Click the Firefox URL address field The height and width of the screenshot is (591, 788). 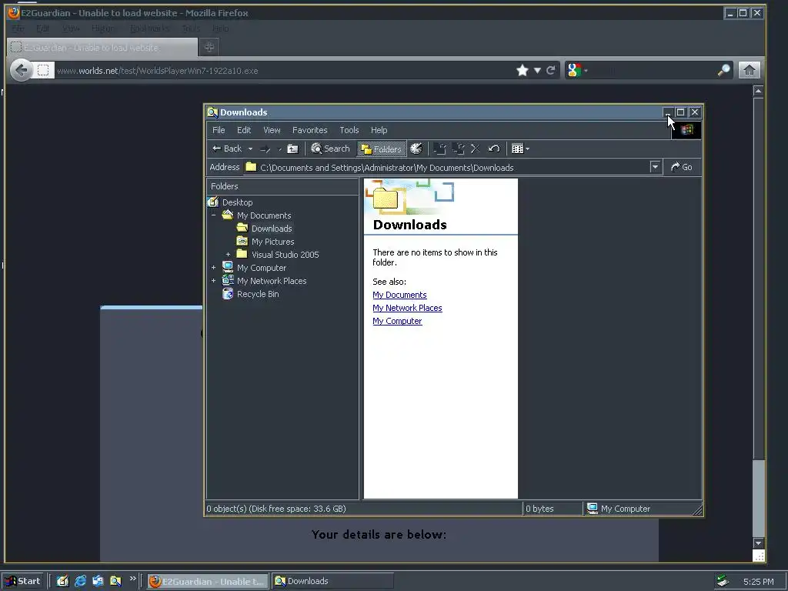tap(284, 71)
